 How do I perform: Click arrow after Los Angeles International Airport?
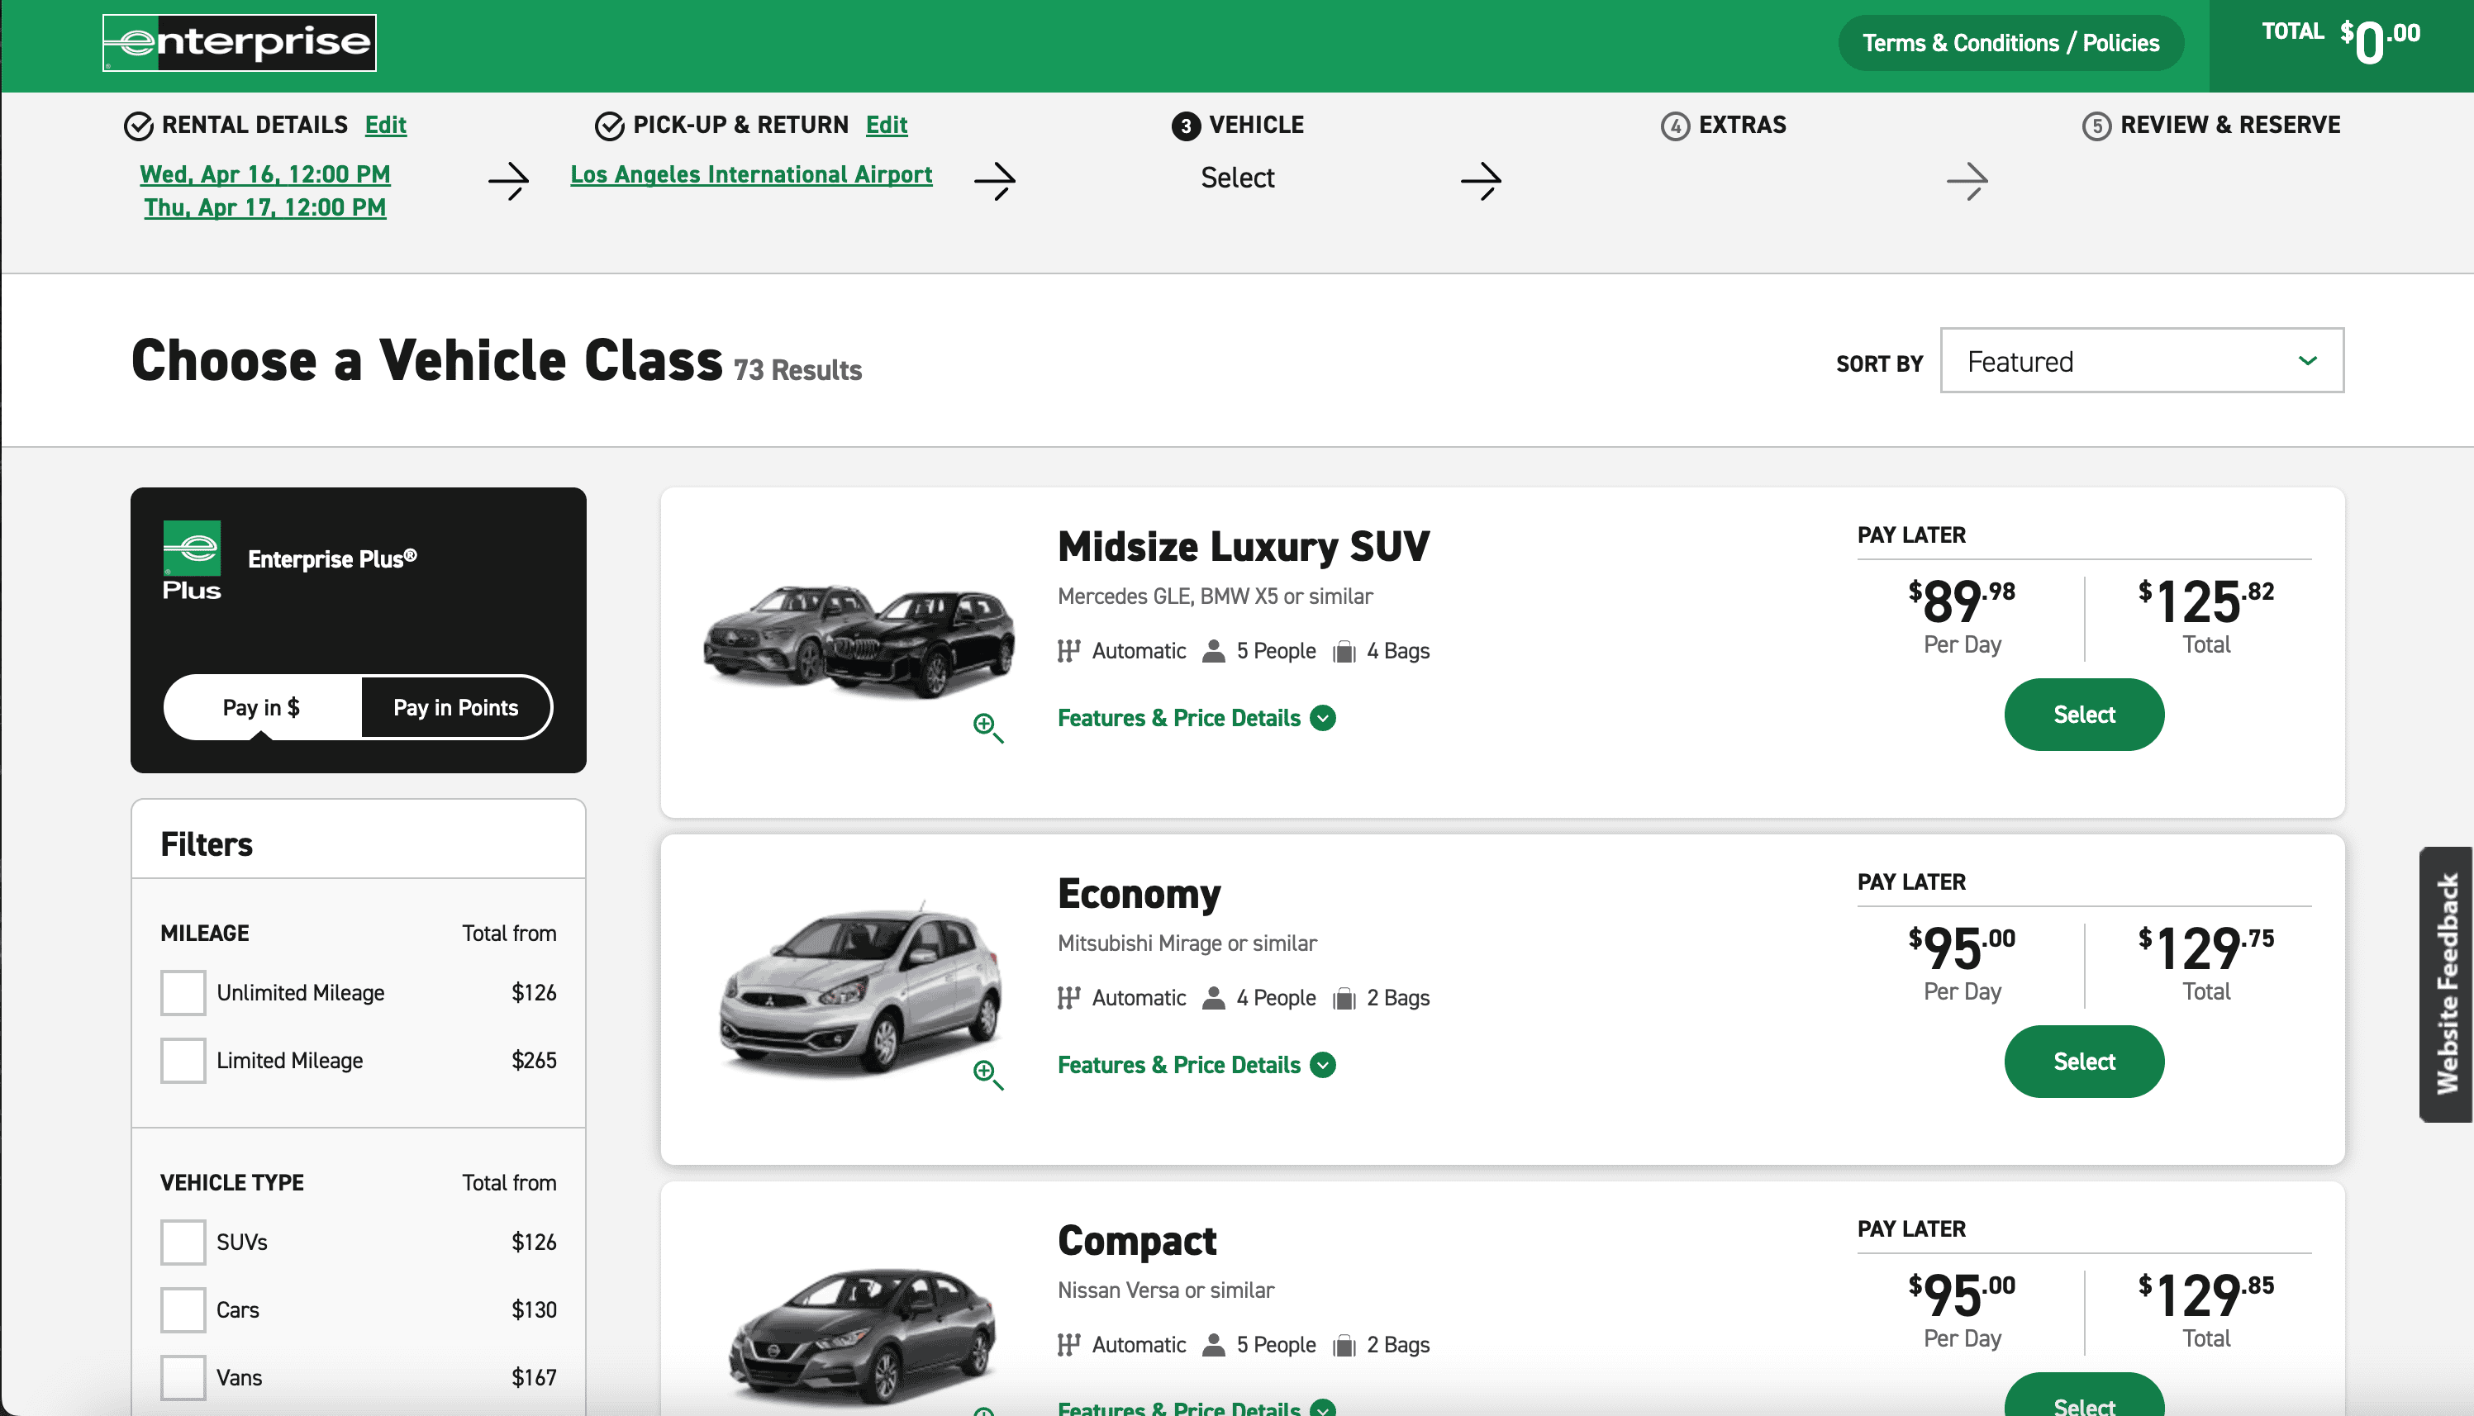pyautogui.click(x=995, y=181)
